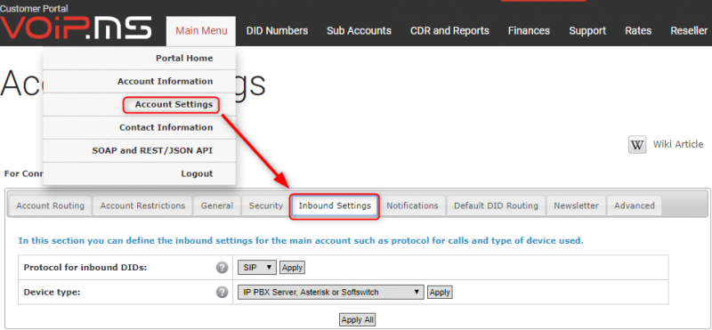The image size is (712, 330).
Task: Switch to the Security tab
Action: coord(265,205)
